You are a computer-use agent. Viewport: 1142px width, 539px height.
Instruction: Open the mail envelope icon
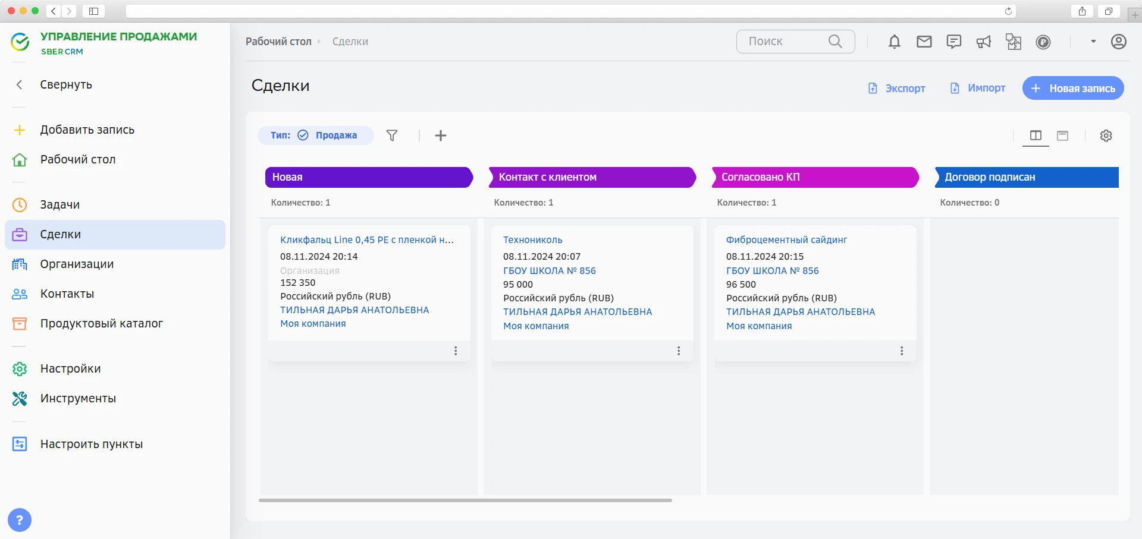pos(924,42)
